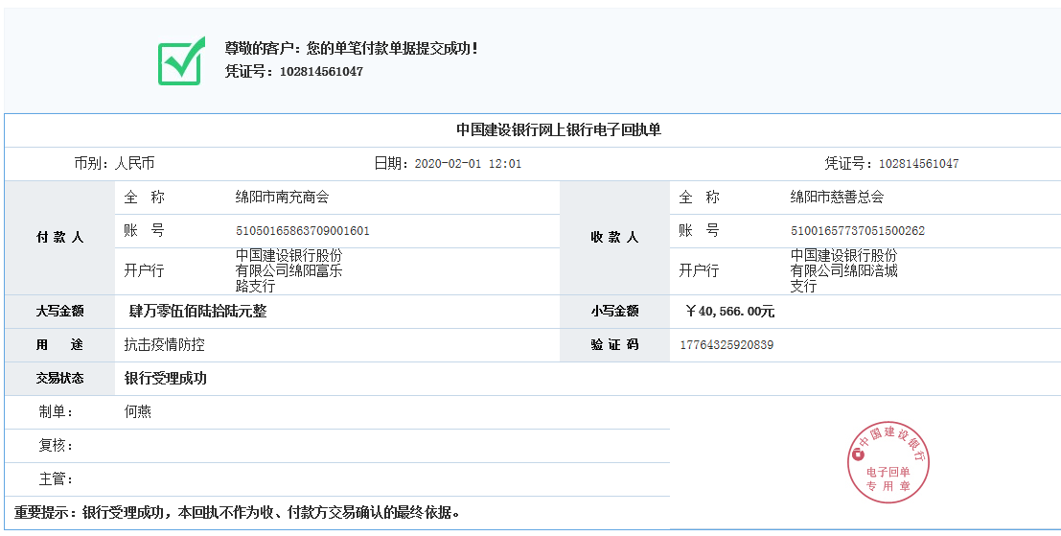Select preparer name 何燕
The width and height of the screenshot is (1061, 536).
(x=137, y=412)
